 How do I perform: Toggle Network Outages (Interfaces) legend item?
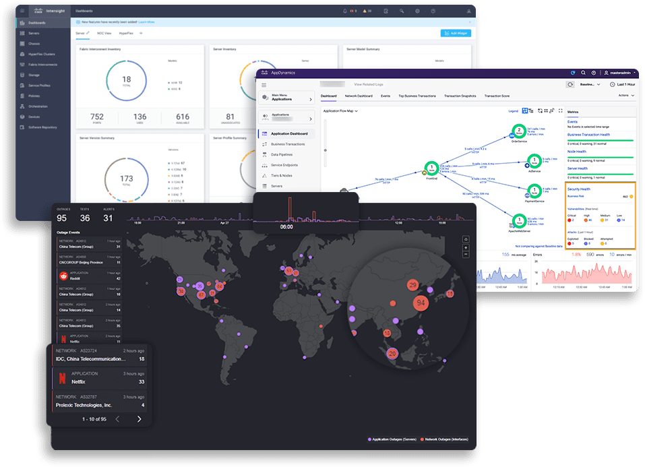(444, 439)
